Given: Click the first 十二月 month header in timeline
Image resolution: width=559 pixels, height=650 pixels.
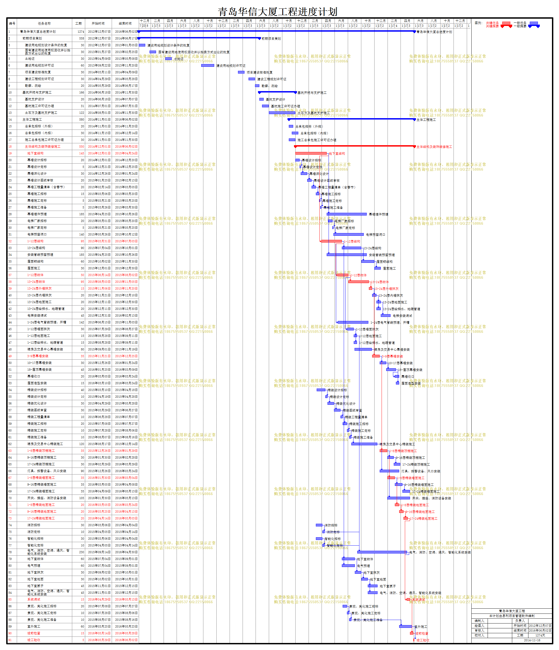Looking at the screenshot, I should coord(144,21).
